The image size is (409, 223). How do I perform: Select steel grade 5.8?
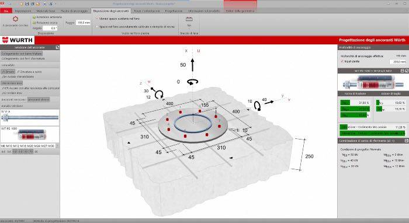point(15,152)
